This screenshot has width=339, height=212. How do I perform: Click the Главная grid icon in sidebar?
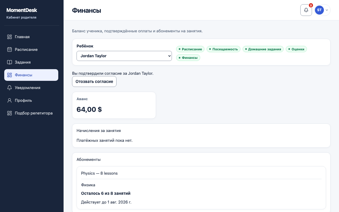10,37
